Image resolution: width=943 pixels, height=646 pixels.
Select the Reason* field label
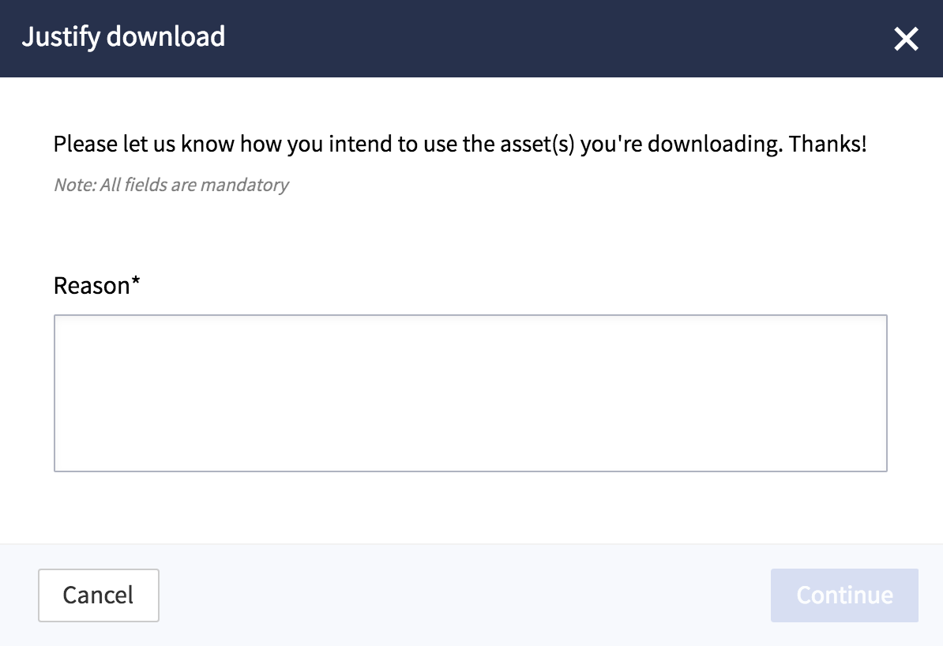[x=97, y=285]
